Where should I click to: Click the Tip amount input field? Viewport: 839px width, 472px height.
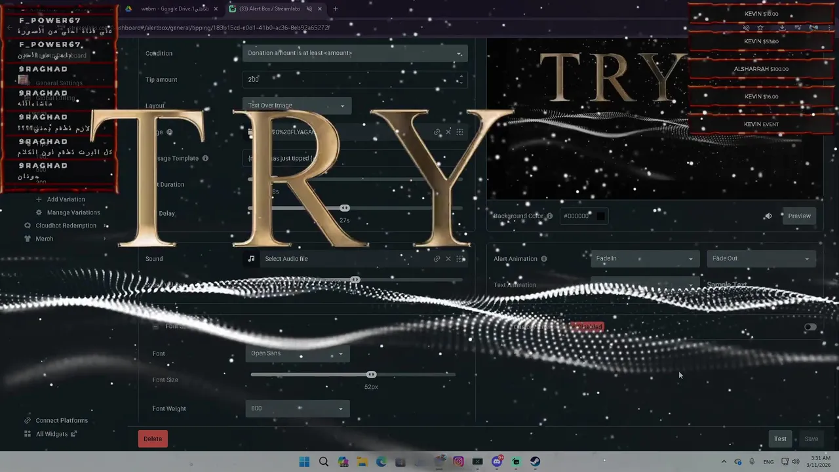point(355,79)
